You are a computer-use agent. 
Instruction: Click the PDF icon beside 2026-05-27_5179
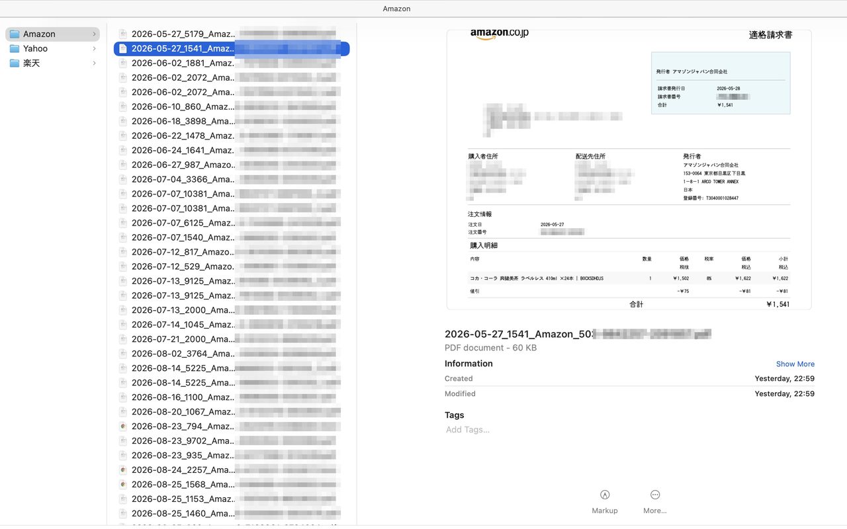tap(123, 34)
